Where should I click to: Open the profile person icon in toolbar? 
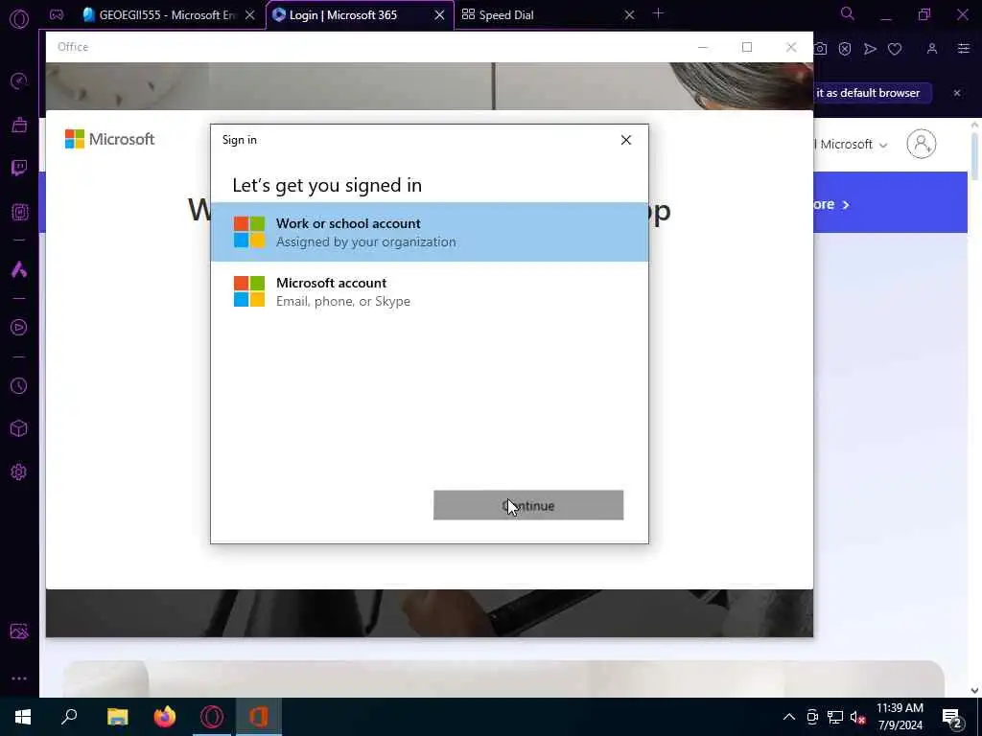[932, 49]
